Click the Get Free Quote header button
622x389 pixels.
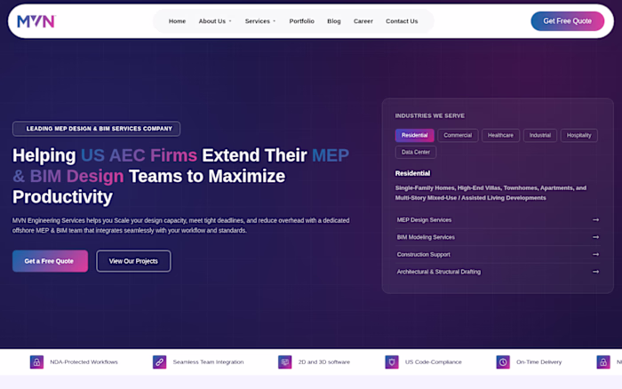[x=567, y=21]
